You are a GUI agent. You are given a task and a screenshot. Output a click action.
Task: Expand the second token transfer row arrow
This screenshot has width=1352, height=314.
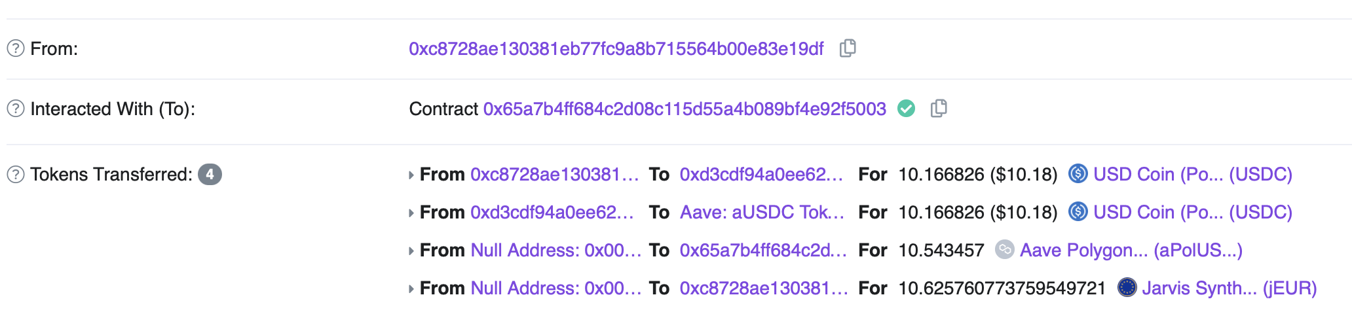(411, 213)
